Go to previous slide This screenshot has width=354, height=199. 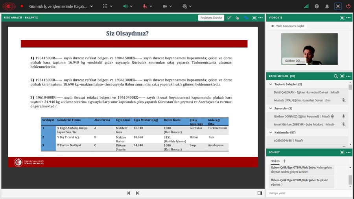tap(128, 193)
